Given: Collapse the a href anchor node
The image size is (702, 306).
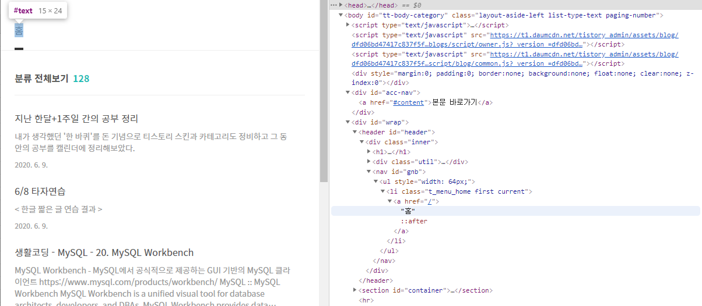Looking at the screenshot, I should tap(390, 201).
